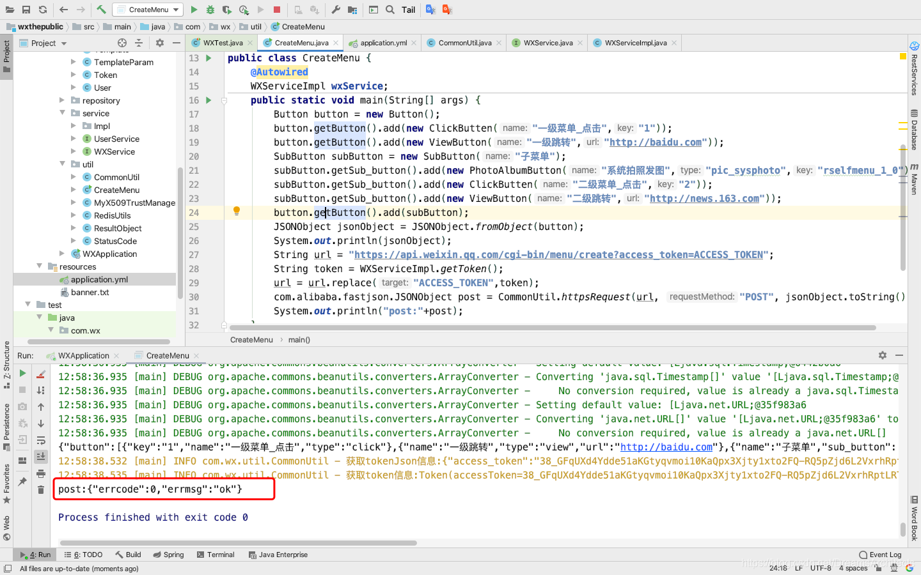This screenshot has height=575, width=921.
Task: Click the blue Google Translate icon
Action: click(430, 10)
